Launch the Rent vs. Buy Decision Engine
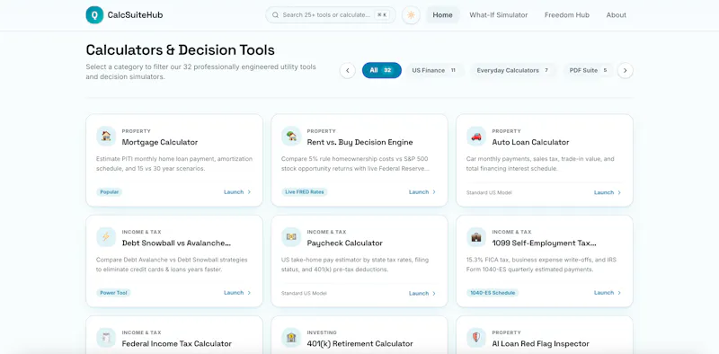The height and width of the screenshot is (354, 719). coord(422,192)
